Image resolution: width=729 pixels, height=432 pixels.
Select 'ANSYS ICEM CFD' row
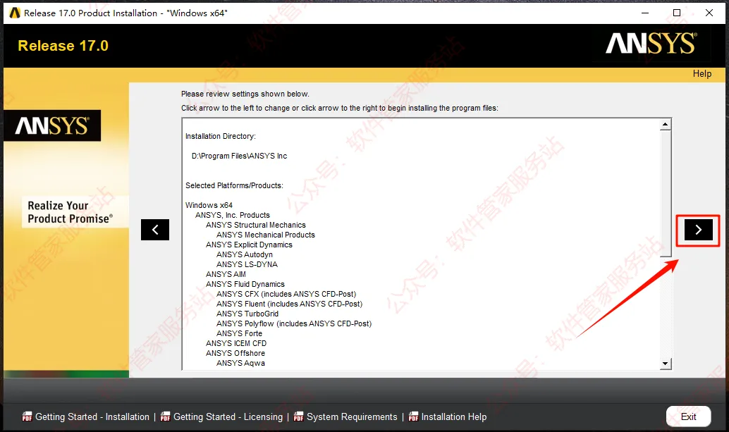point(236,343)
